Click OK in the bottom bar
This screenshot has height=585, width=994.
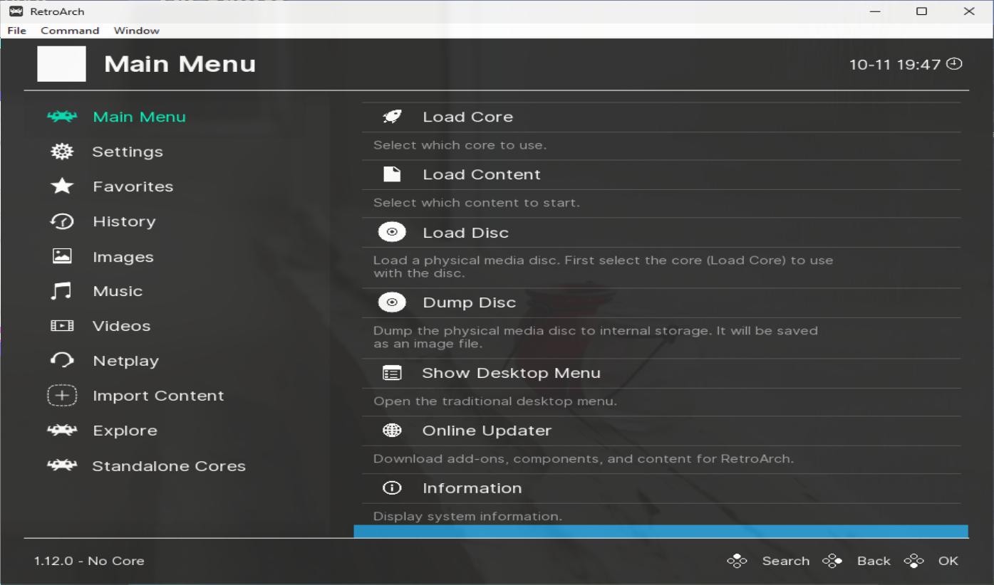tap(948, 561)
